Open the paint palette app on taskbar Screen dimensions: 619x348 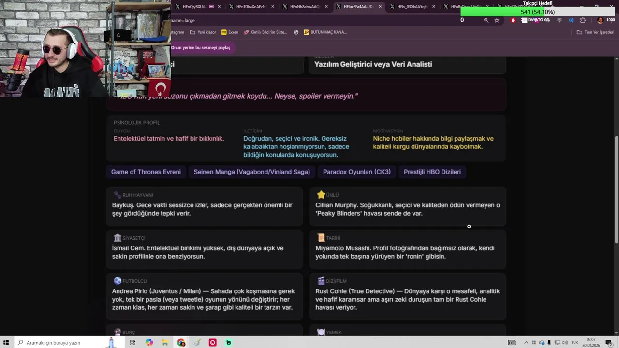coord(197,343)
